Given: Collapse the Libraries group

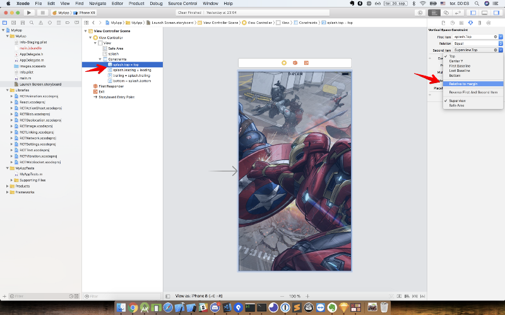Looking at the screenshot, I should click(8, 90).
